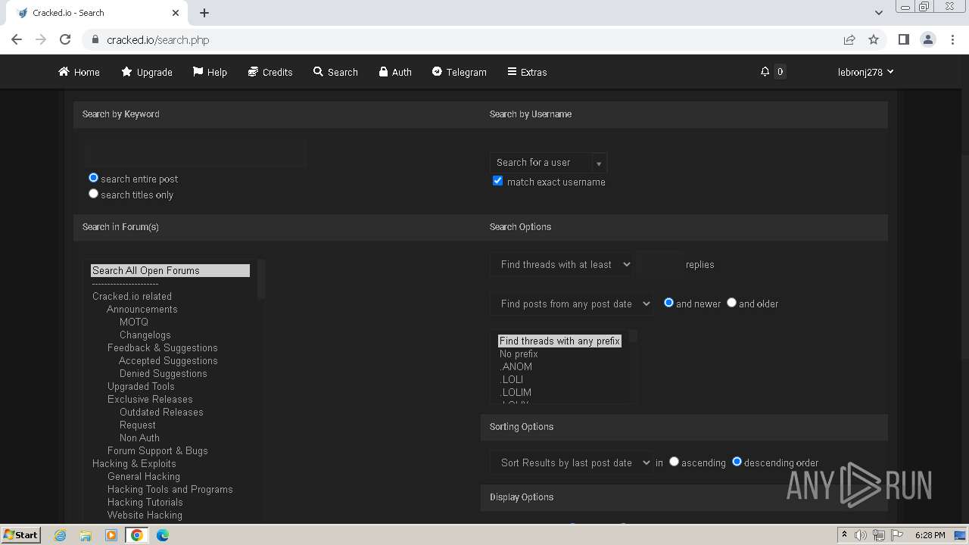The width and height of the screenshot is (969, 545).
Task: Expand the Extras menu
Action: click(527, 72)
